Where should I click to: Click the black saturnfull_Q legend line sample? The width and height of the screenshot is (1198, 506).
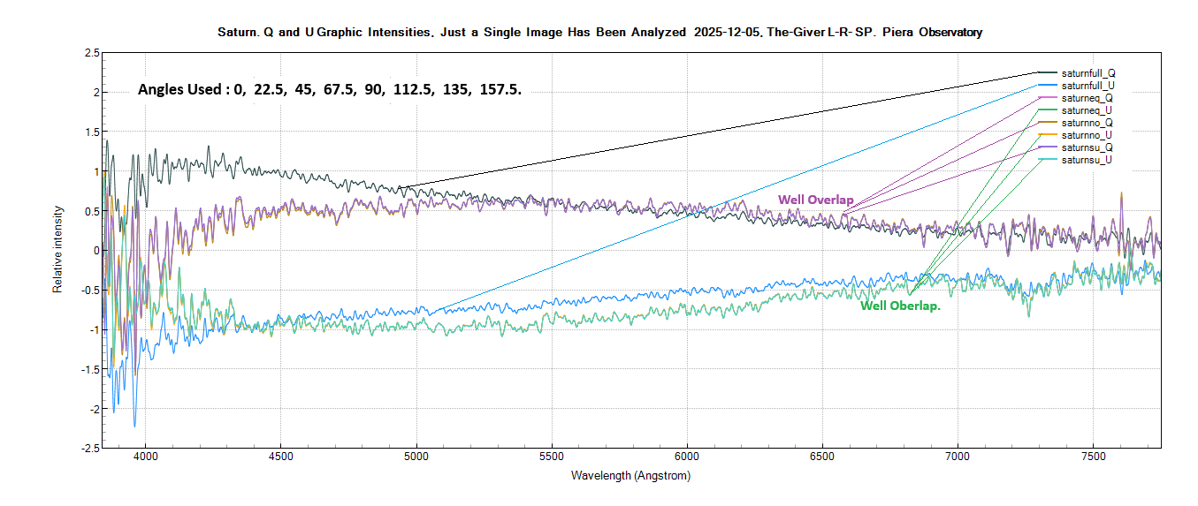coord(1047,72)
